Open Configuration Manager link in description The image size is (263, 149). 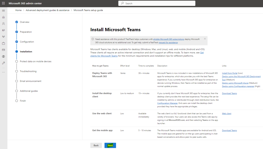[x=167, y=103]
